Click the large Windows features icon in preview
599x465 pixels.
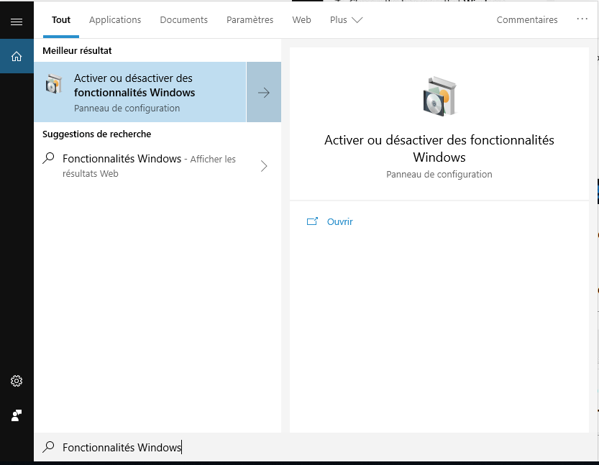[x=439, y=96]
